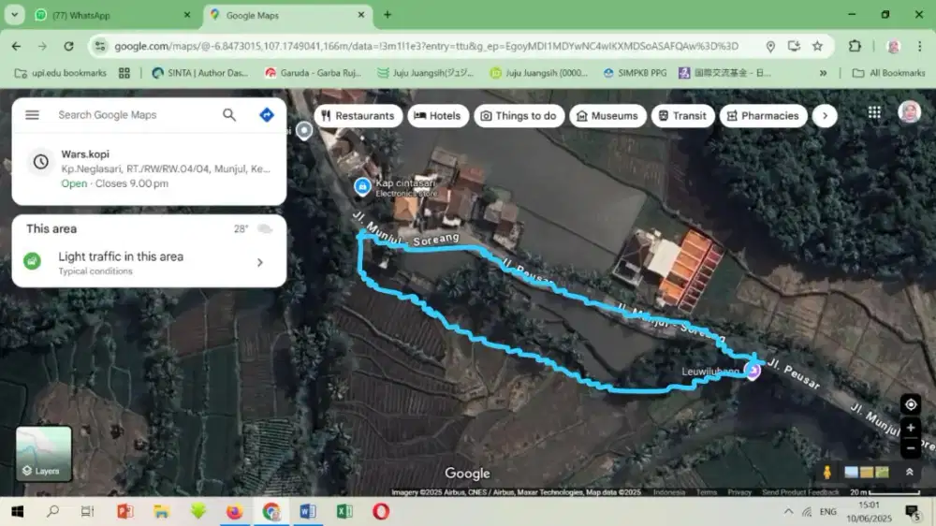Zoom in on the map

click(x=910, y=428)
